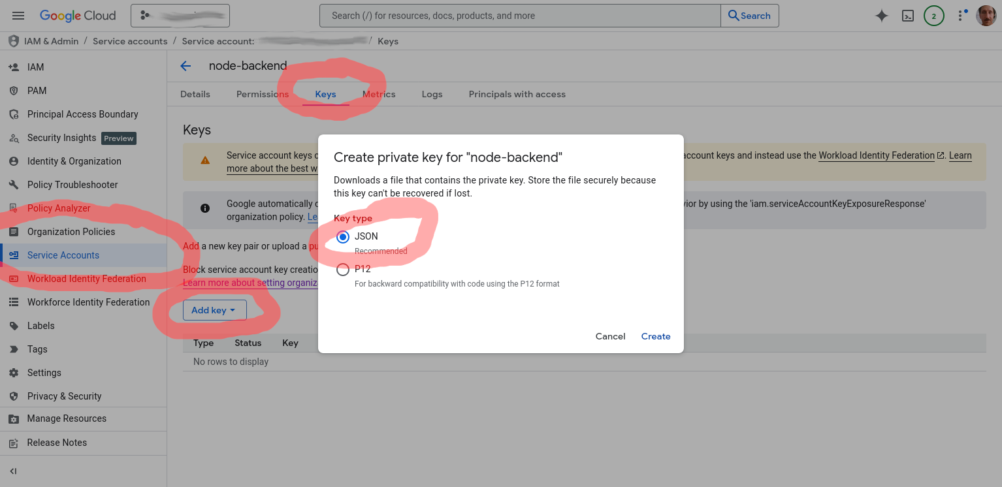Open the notifications badge showing 2
This screenshot has width=1002, height=487.
(x=933, y=16)
